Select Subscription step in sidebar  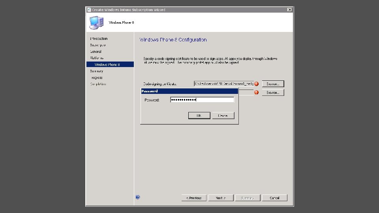click(x=98, y=45)
